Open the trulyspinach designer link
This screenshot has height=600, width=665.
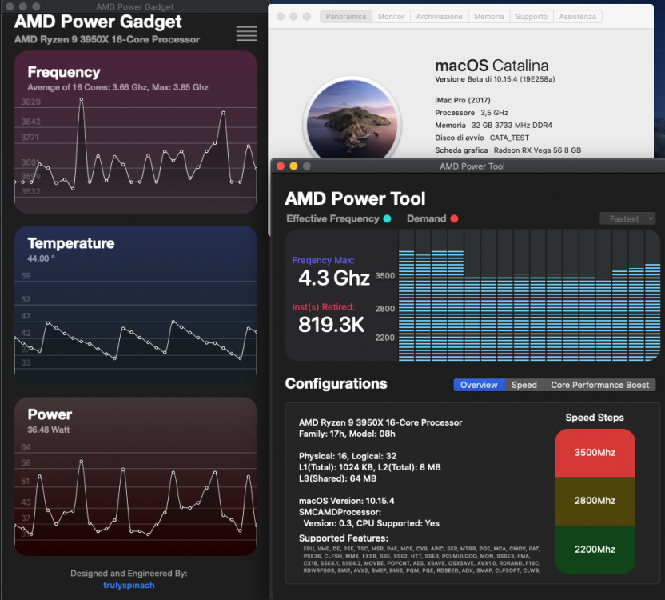tap(129, 585)
